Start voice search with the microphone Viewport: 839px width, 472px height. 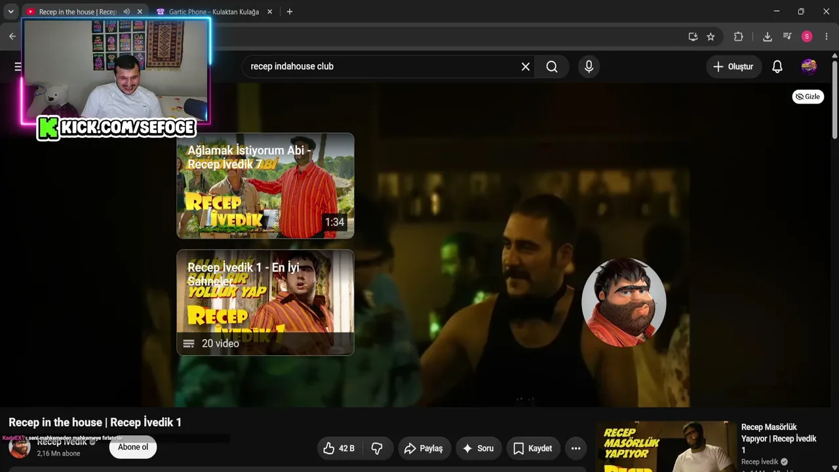point(589,66)
